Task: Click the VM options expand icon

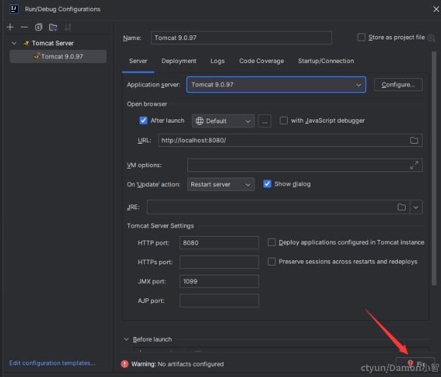Action: (414, 165)
